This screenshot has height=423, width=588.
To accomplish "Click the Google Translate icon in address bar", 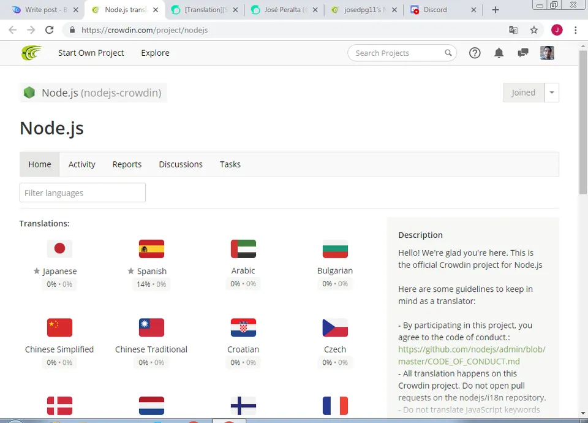I will pyautogui.click(x=513, y=30).
